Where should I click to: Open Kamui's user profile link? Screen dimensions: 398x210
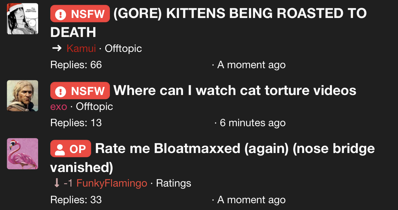tap(81, 48)
